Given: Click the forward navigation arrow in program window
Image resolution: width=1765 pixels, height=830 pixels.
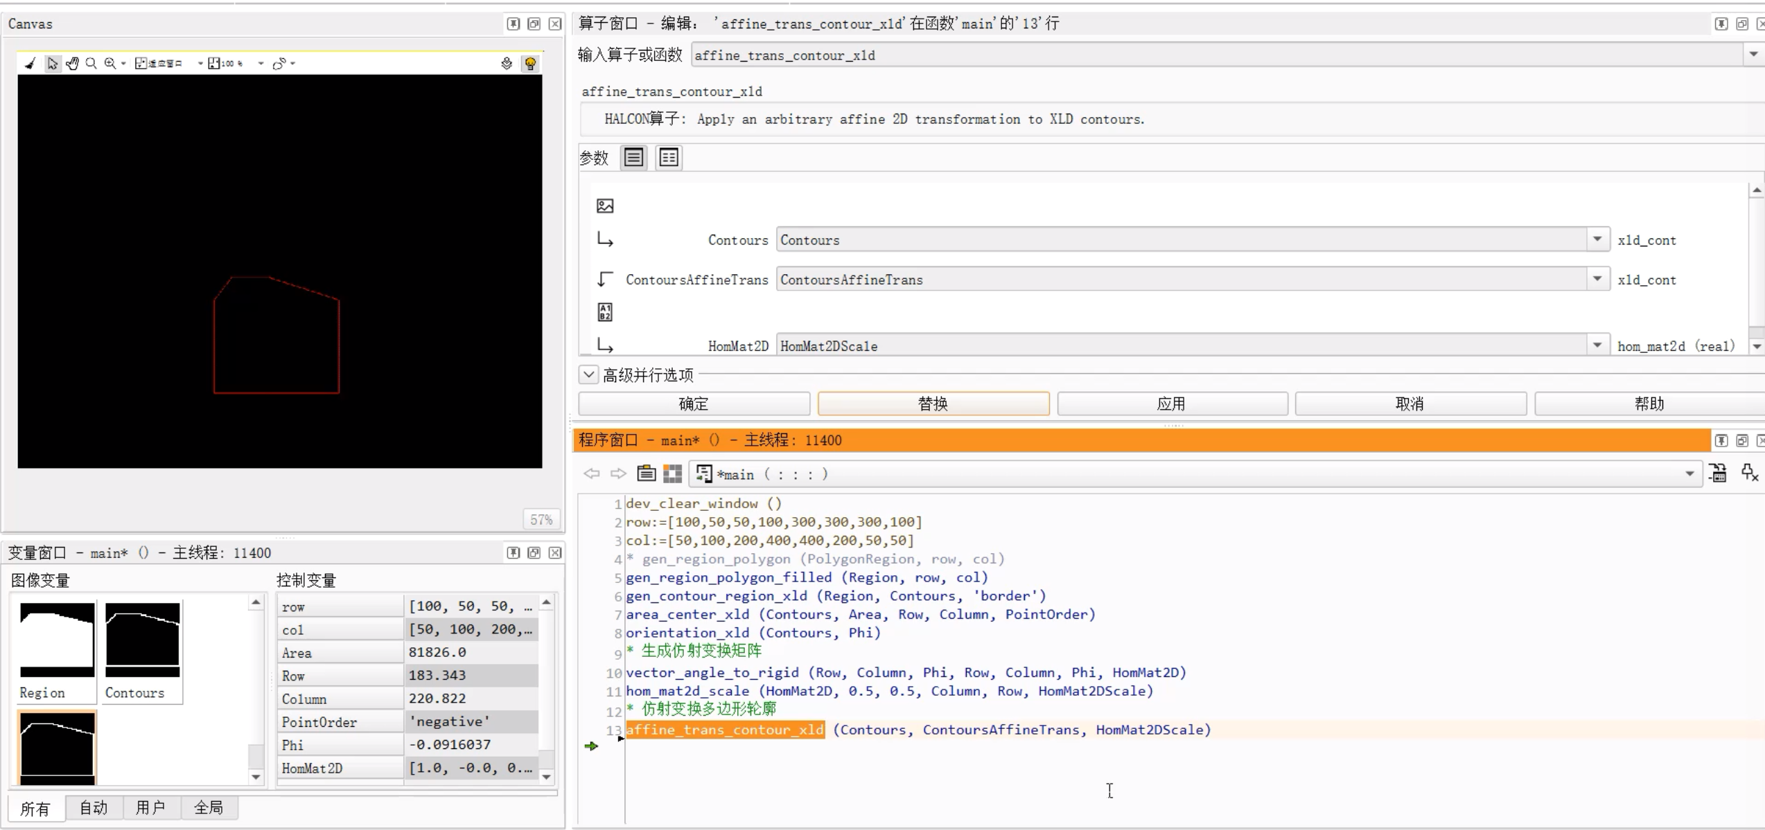Looking at the screenshot, I should [x=617, y=473].
